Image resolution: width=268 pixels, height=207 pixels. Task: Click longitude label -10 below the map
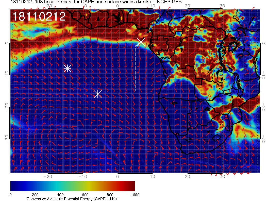coord(83,177)
